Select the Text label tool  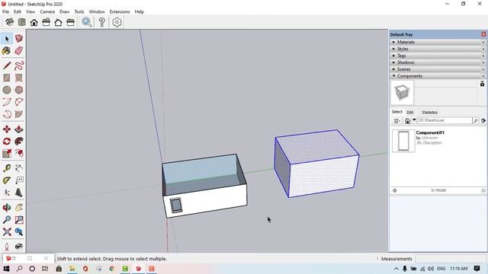click(x=19, y=180)
